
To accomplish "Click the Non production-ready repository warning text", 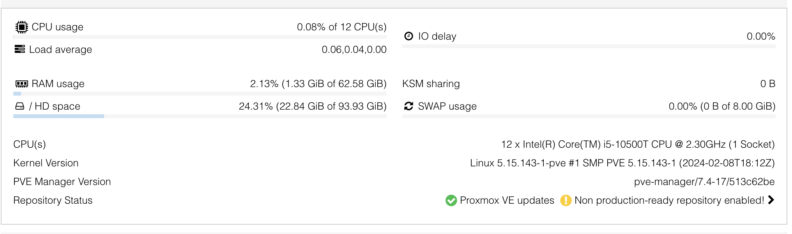I will (x=669, y=201).
